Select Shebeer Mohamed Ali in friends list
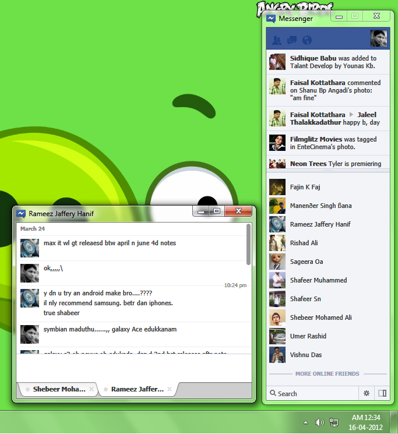 328,317
